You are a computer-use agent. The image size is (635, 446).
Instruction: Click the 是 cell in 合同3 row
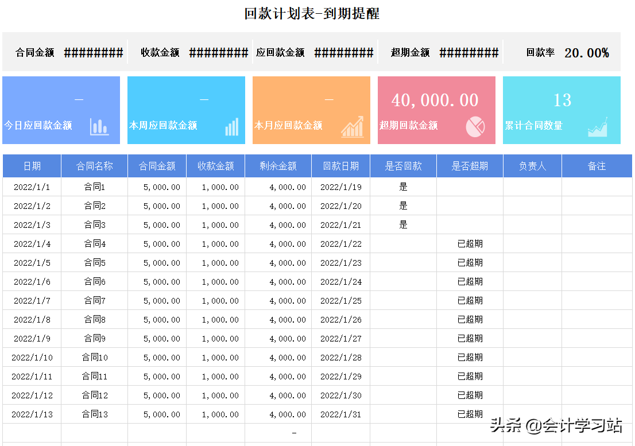(x=404, y=225)
